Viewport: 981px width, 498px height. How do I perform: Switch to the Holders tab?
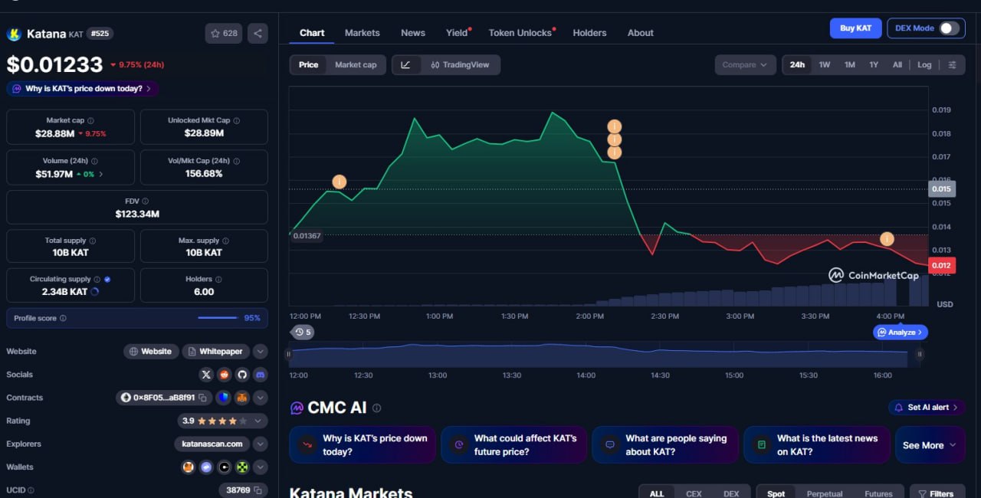[589, 33]
